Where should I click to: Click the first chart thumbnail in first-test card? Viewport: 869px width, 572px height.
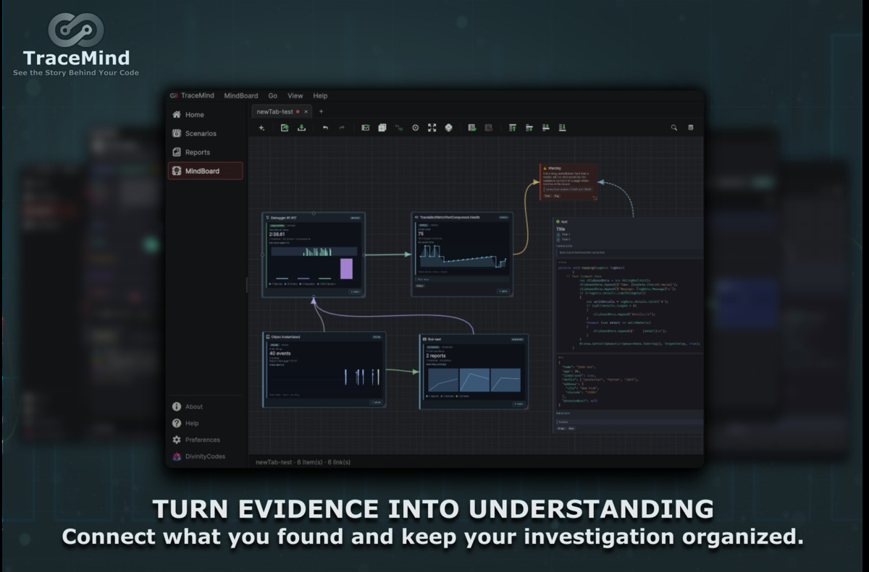(x=442, y=380)
